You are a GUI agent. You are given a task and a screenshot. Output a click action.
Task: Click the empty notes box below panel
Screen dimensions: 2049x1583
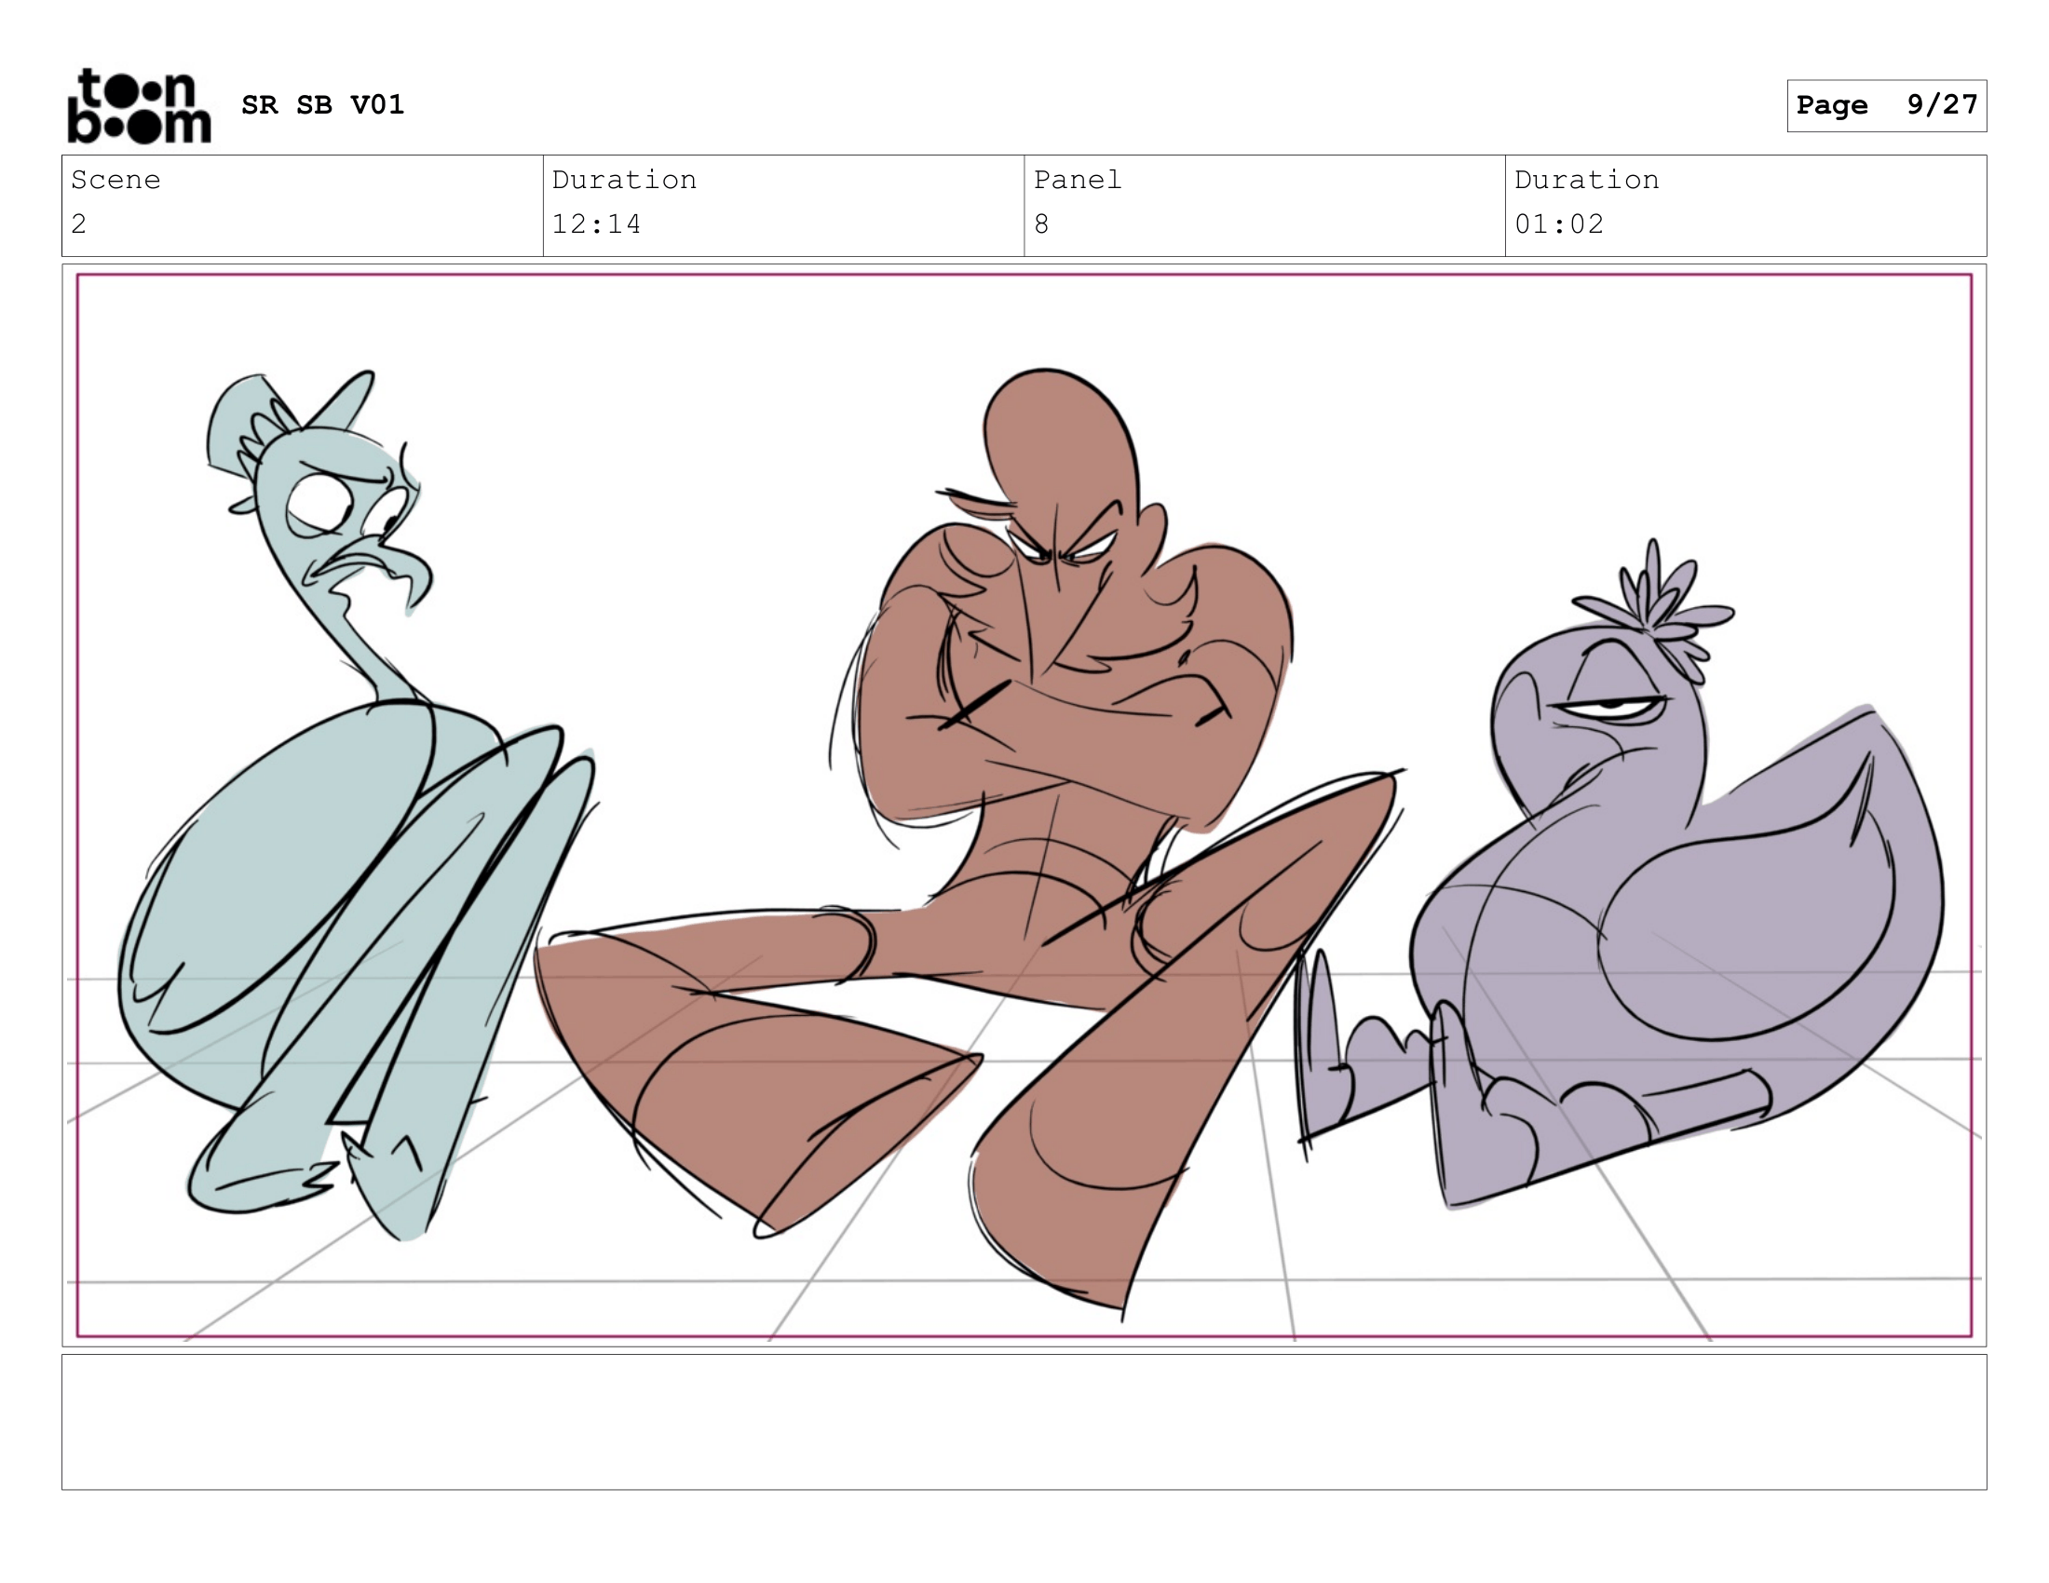(x=1024, y=1421)
